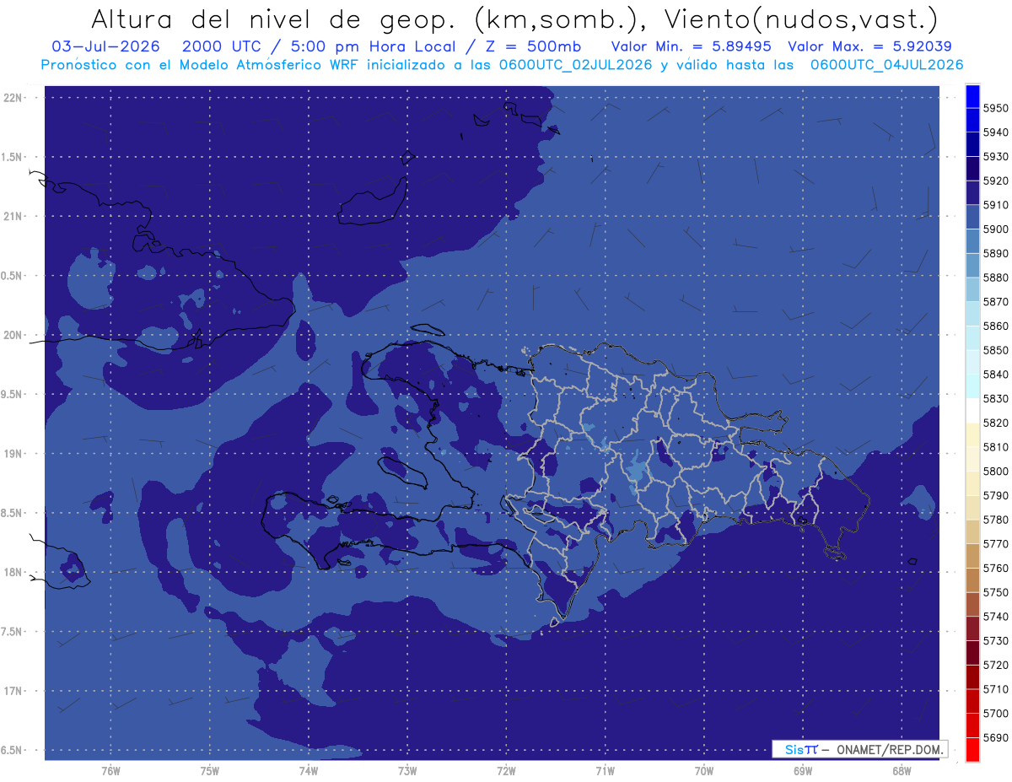
Task: Click the legend value "5910"
Action: (995, 205)
